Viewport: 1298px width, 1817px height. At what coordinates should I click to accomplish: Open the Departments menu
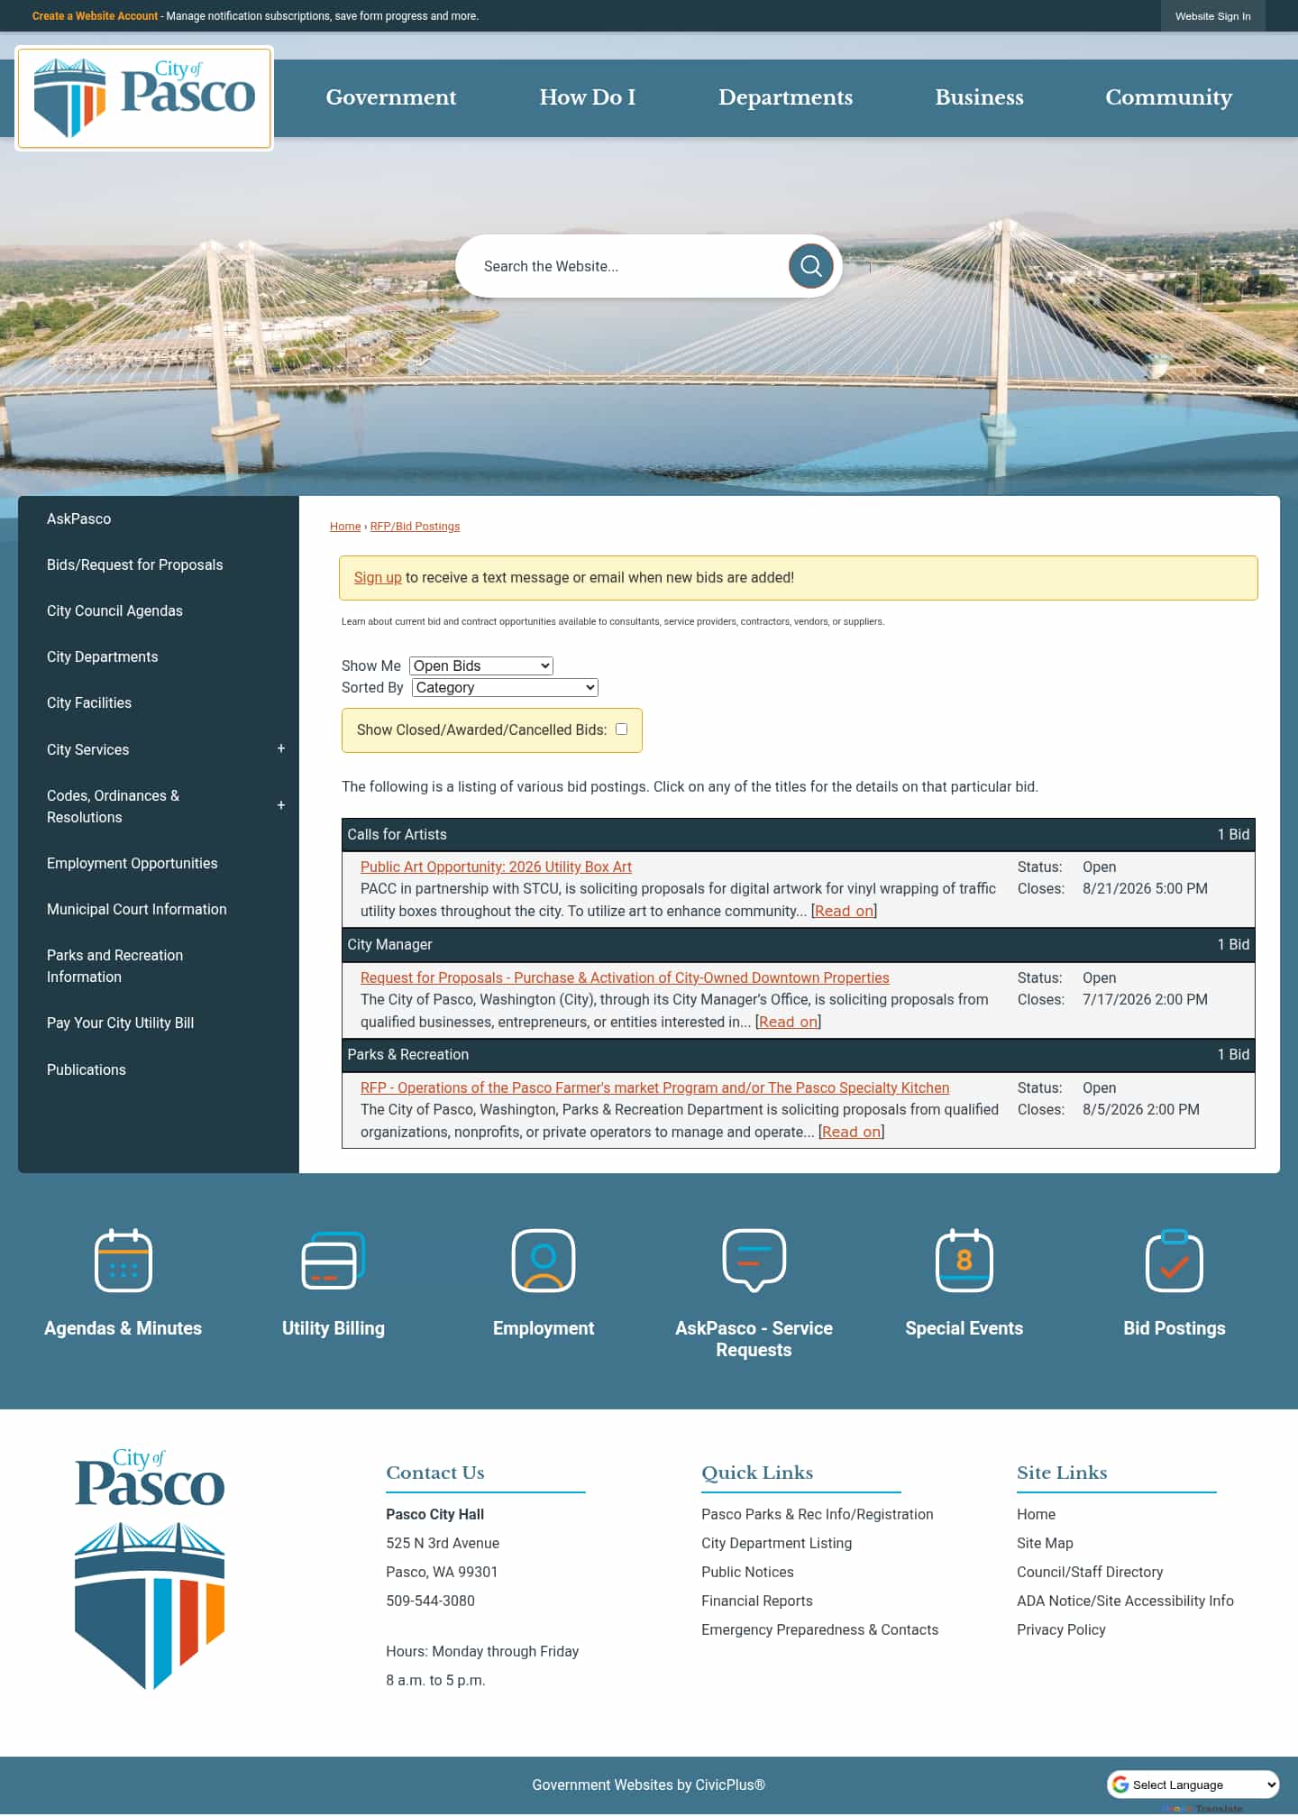pos(785,97)
